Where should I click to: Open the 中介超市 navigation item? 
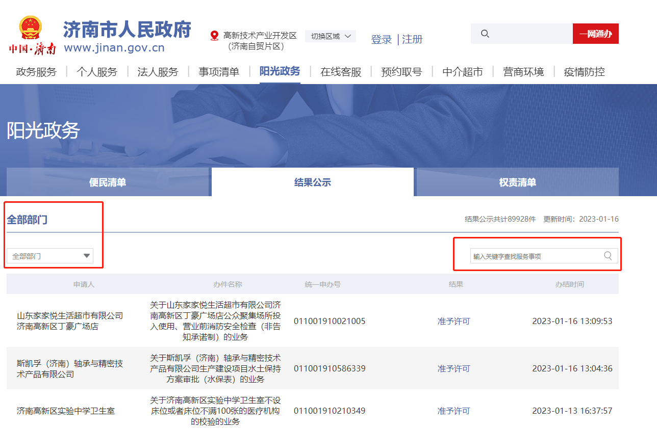pos(462,72)
